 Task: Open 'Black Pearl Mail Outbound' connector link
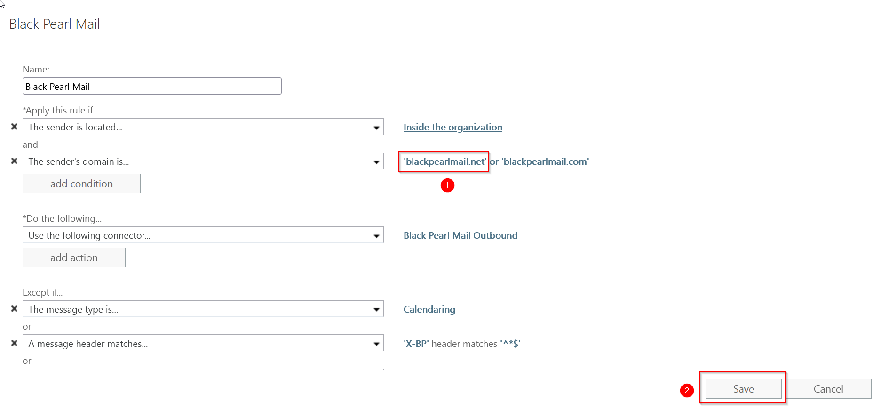click(x=460, y=235)
